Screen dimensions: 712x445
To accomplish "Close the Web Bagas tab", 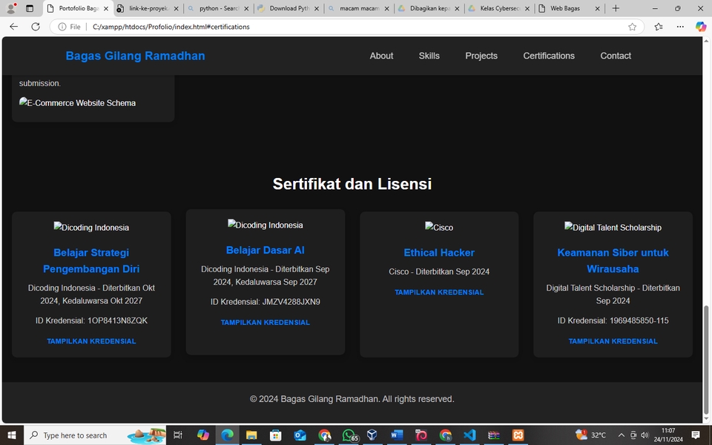I will (597, 9).
